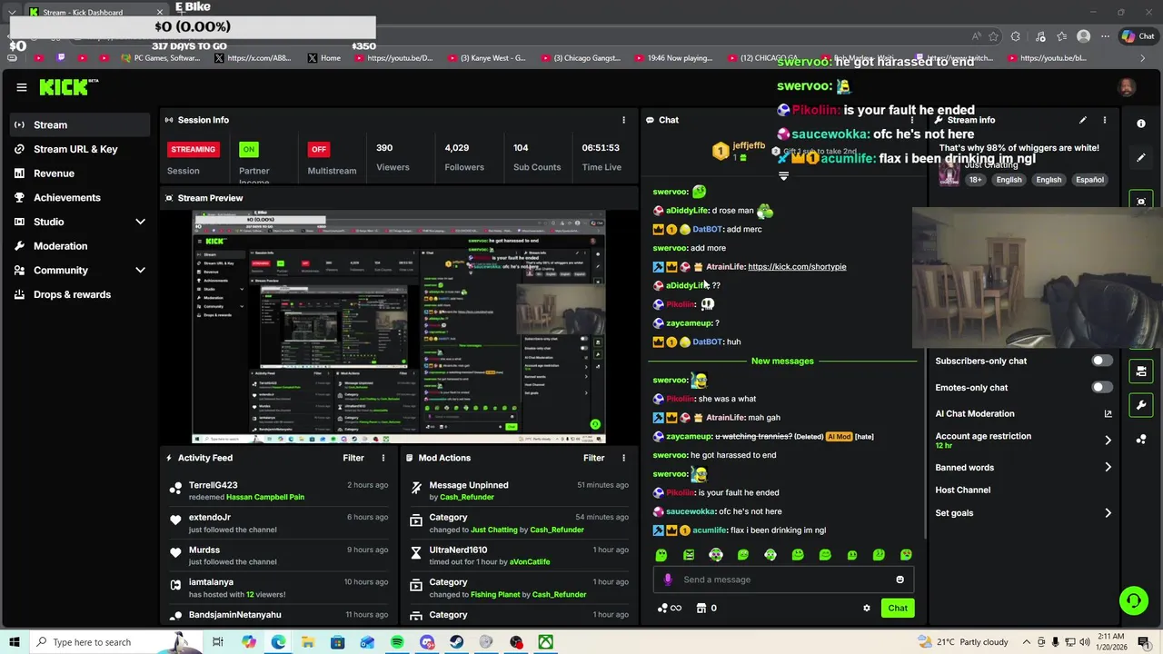Edit stream info with the pencil icon
This screenshot has height=654, width=1163.
(1082, 120)
